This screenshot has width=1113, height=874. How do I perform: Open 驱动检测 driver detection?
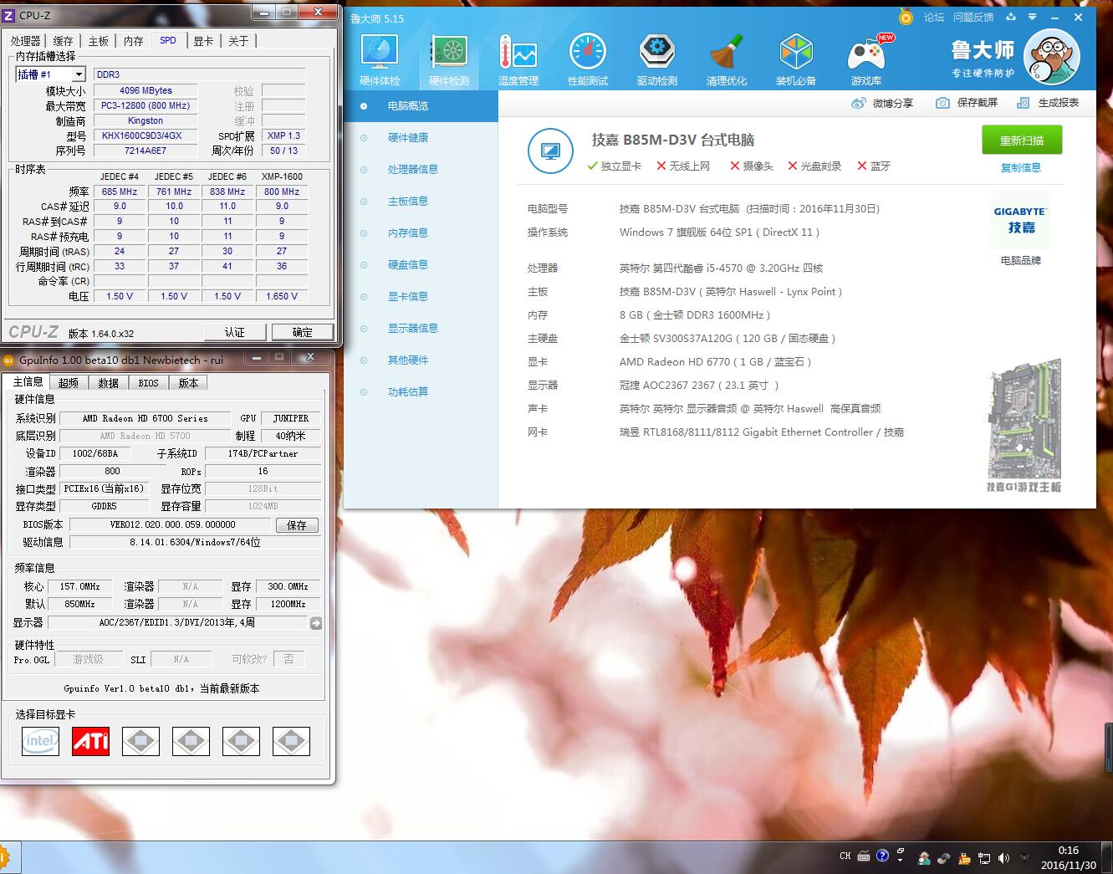pos(657,60)
